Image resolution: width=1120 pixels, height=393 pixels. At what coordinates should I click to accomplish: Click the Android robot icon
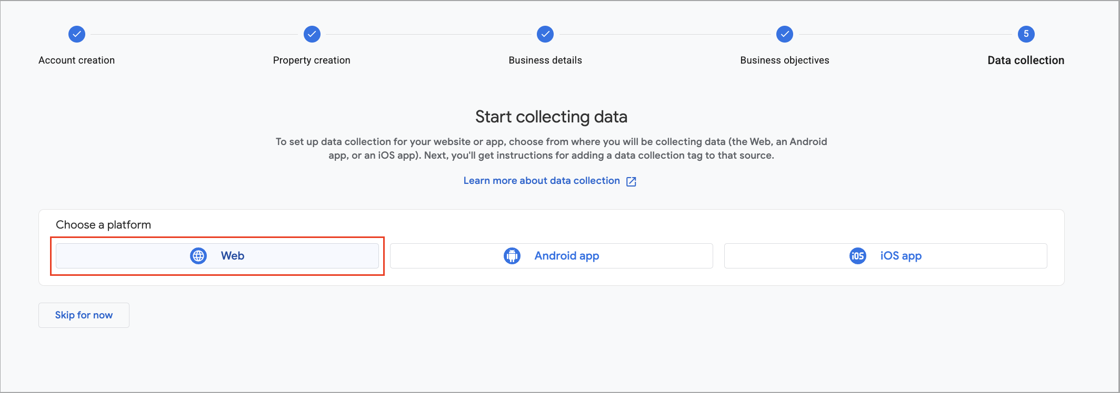512,256
